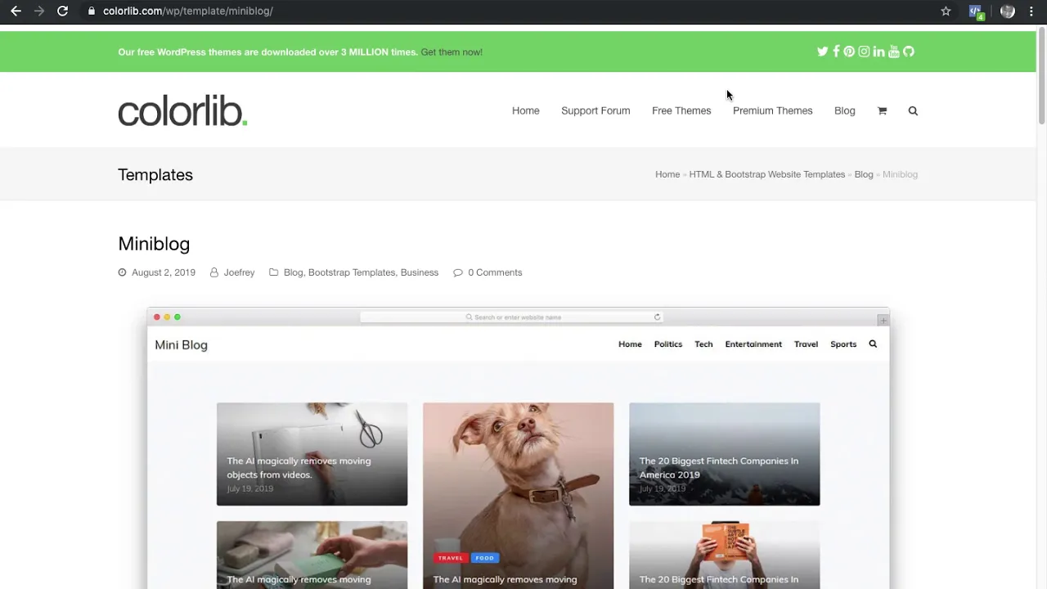
Task: Open site search magnifier in Colorlib navigation
Action: [913, 110]
